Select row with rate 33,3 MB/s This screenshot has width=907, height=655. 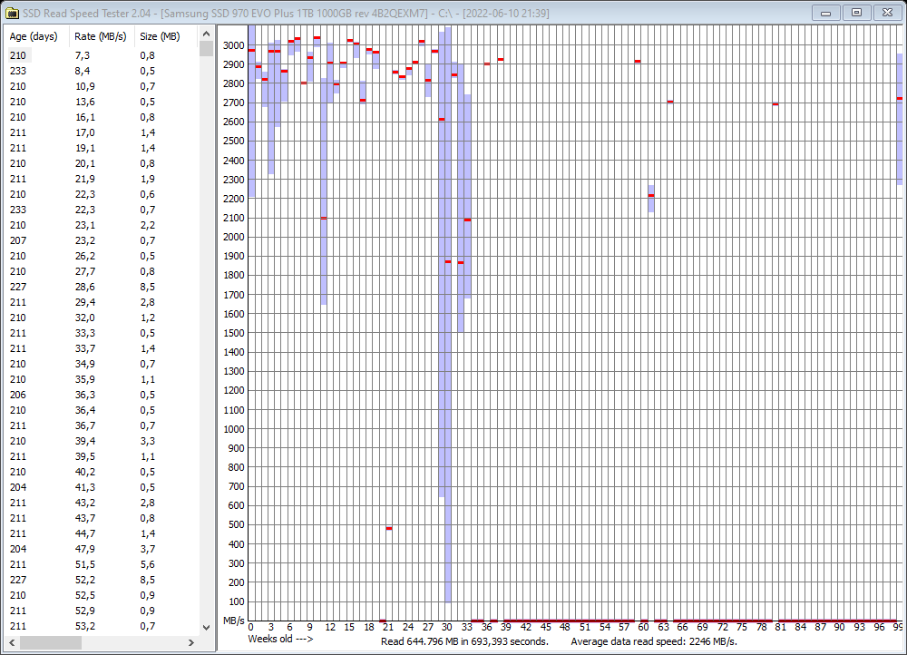tap(102, 333)
